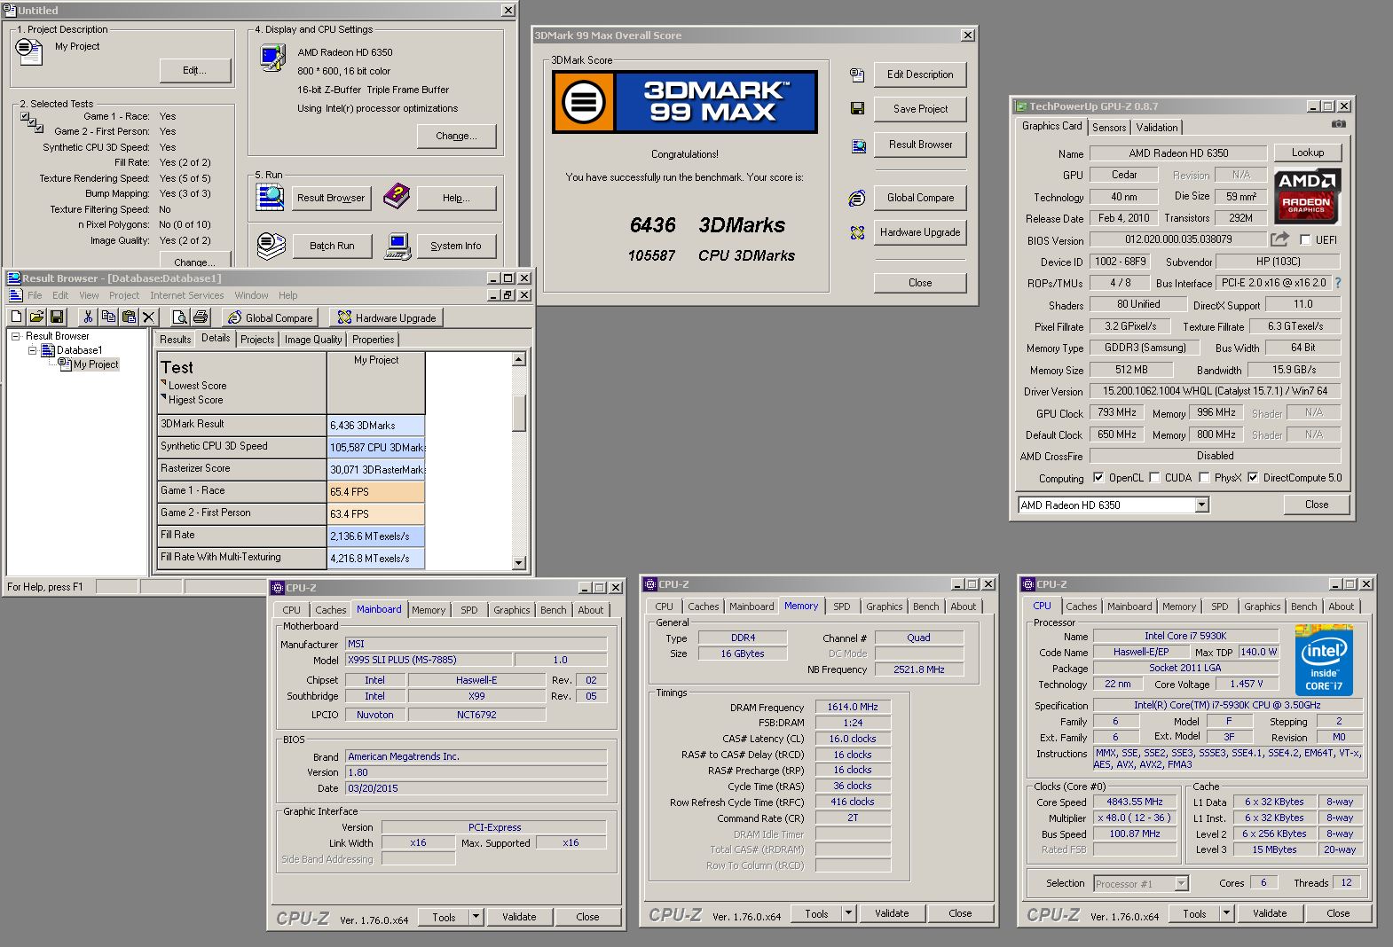Click the Result Browser icon in score window
The image size is (1393, 947).
(x=858, y=145)
